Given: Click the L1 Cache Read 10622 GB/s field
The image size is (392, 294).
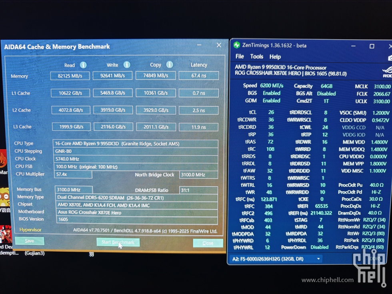Looking at the screenshot, I should point(70,93).
